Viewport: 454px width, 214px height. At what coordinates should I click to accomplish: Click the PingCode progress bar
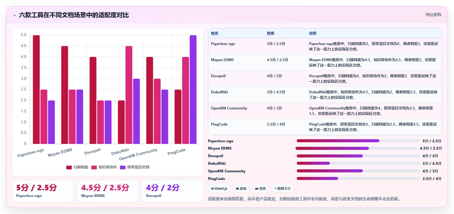[358, 178]
